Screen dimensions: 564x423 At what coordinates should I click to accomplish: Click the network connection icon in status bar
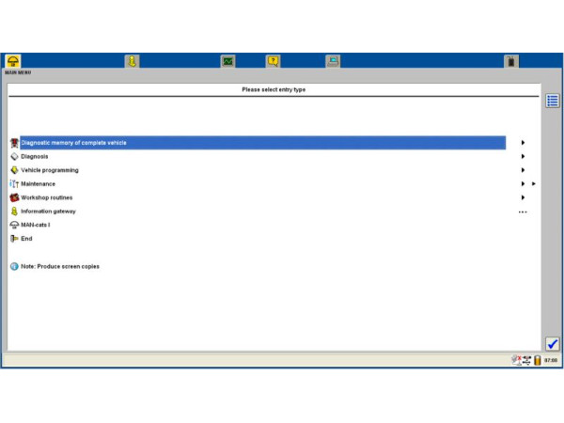(x=526, y=360)
